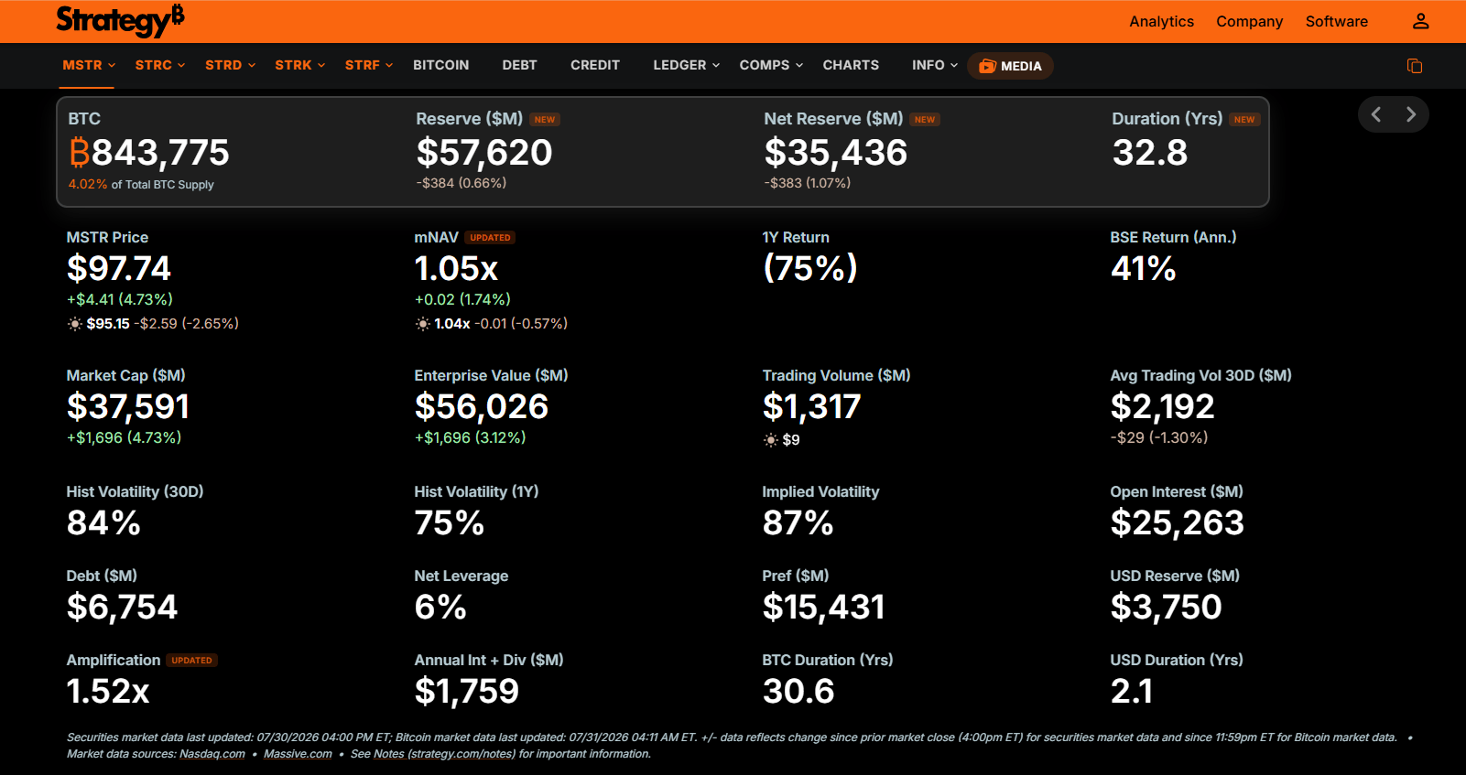Click the Duration value 32.8

click(x=1150, y=153)
